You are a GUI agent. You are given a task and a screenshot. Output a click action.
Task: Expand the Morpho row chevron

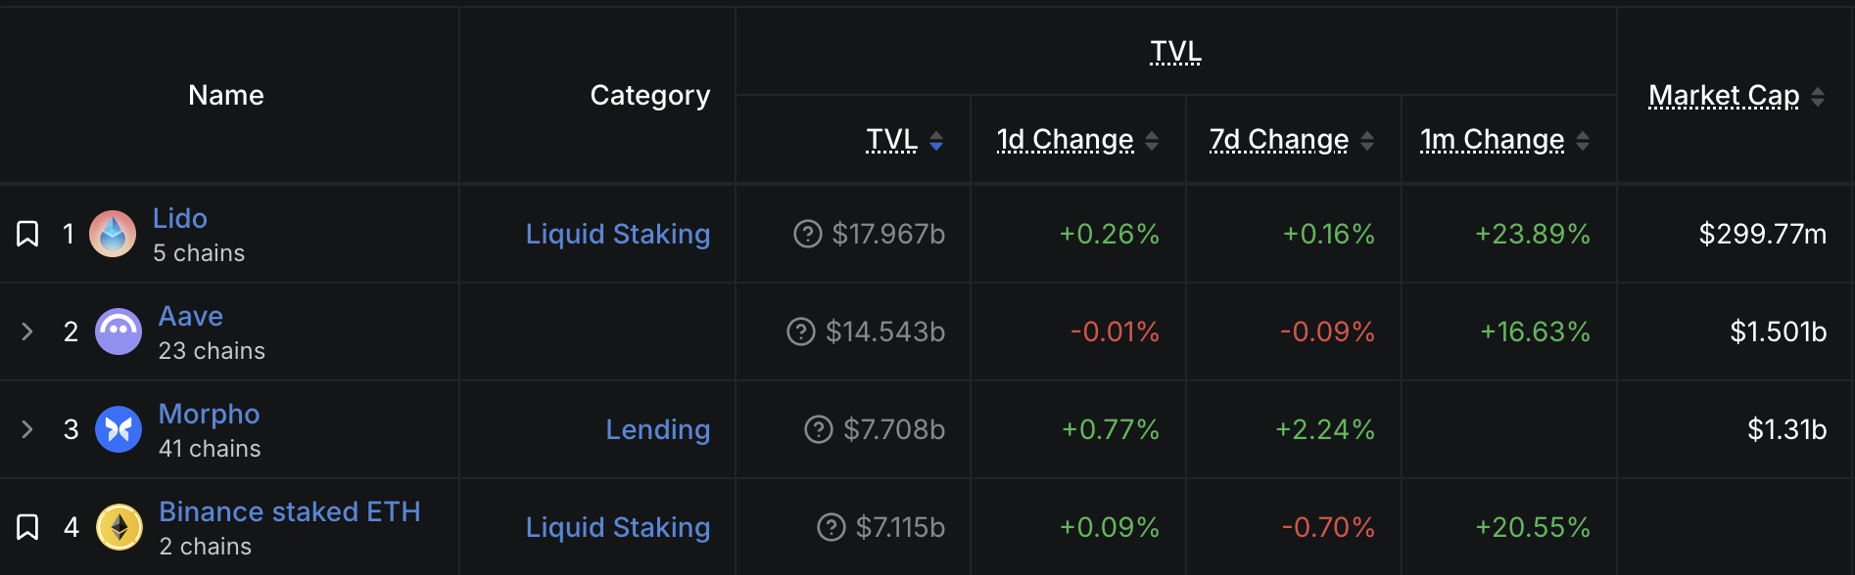(27, 429)
